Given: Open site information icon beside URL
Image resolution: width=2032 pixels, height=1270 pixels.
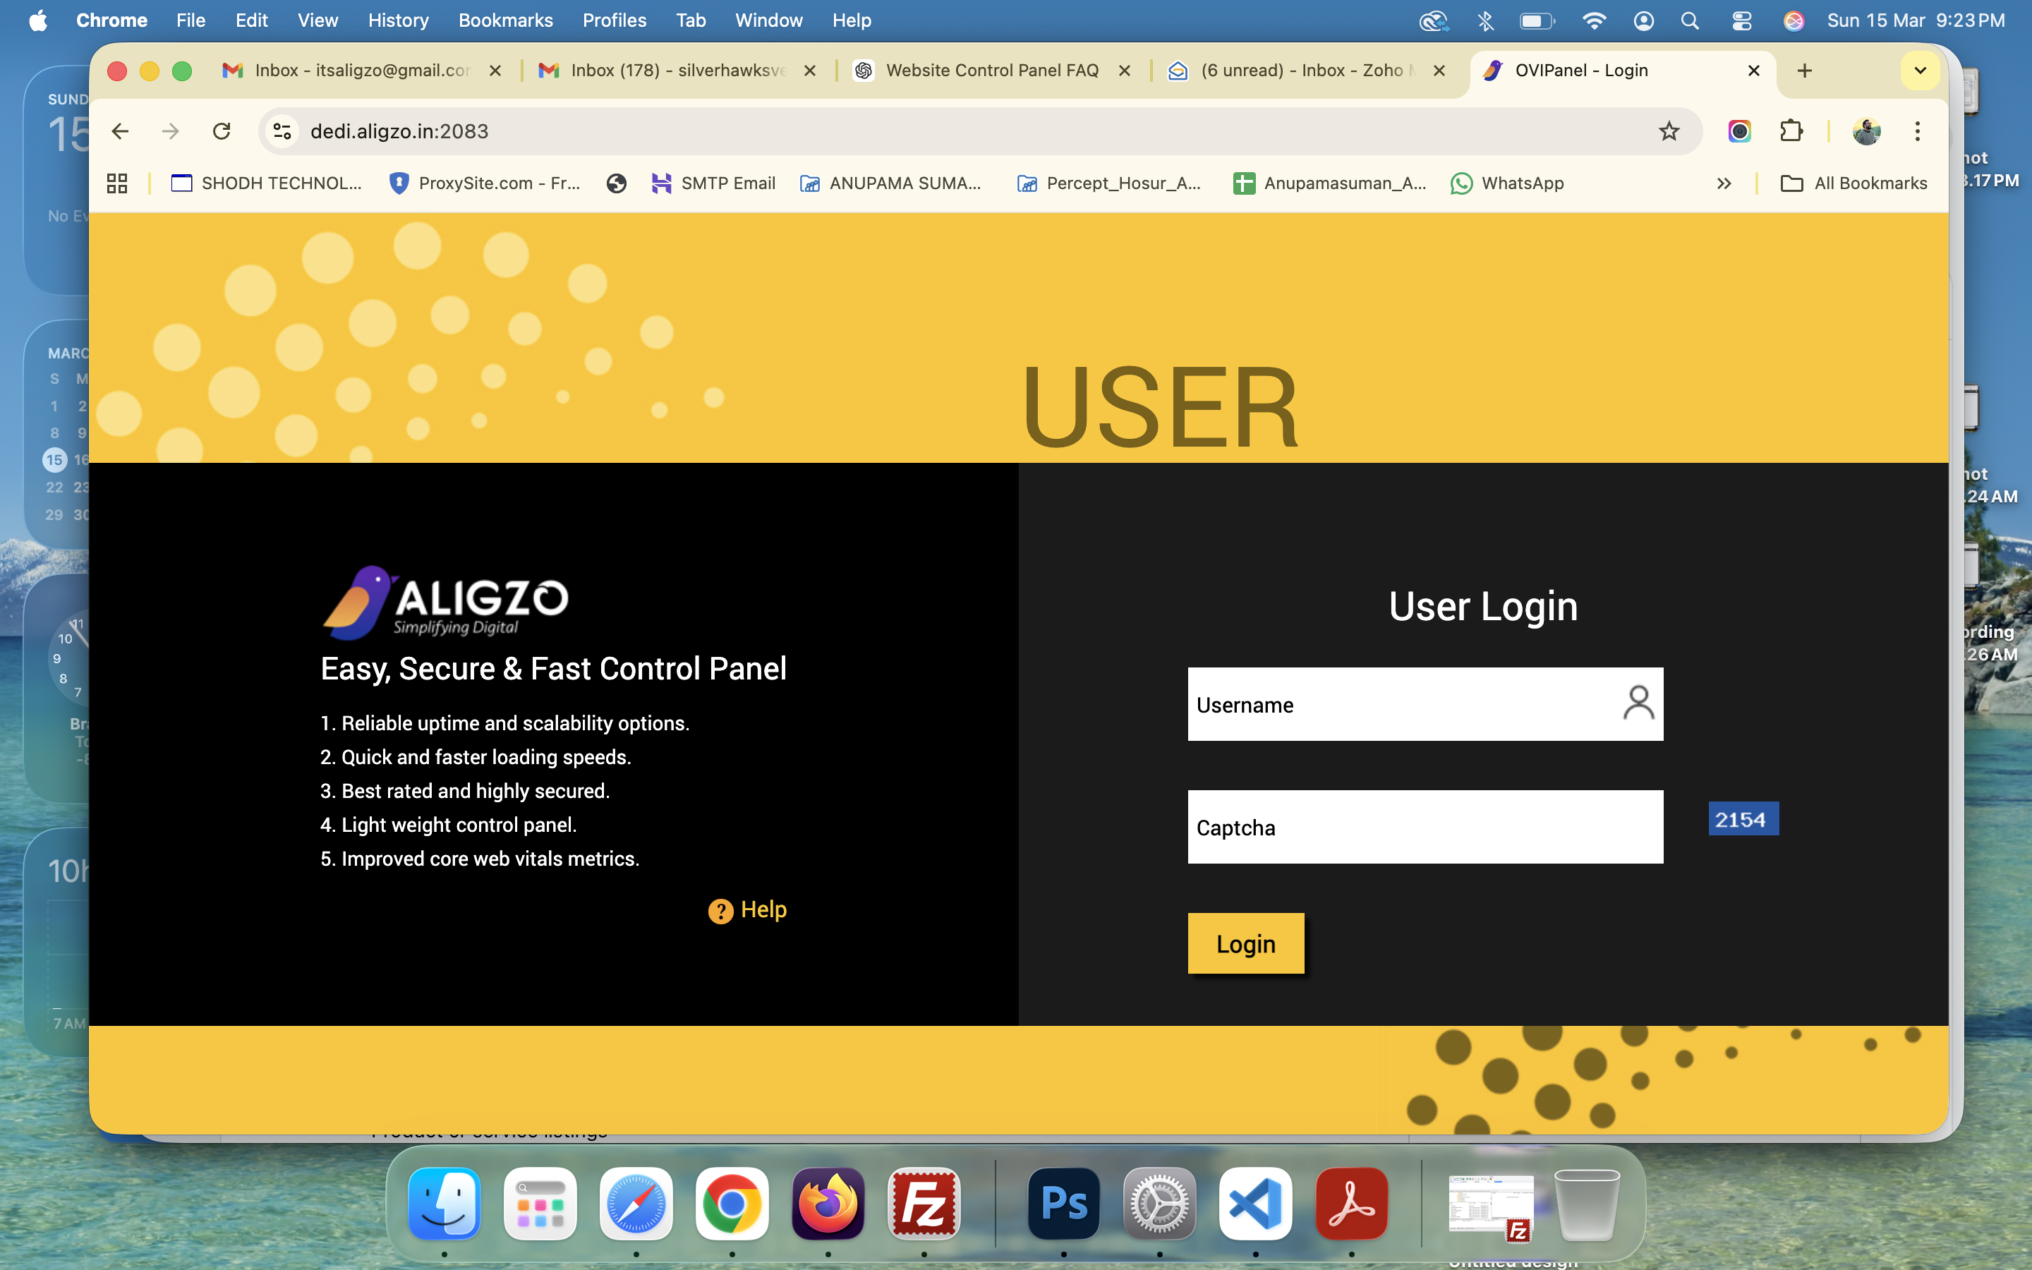Looking at the screenshot, I should pyautogui.click(x=282, y=131).
